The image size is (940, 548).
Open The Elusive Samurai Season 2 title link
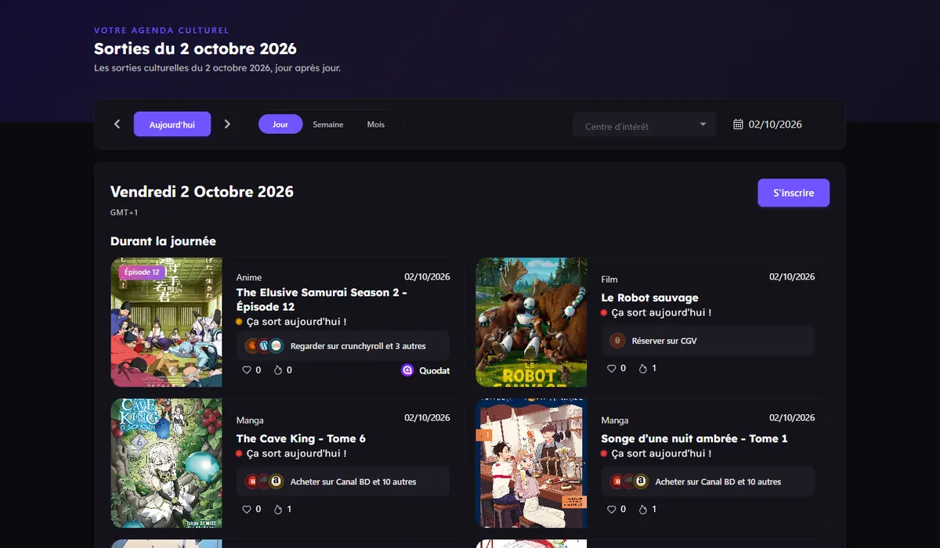click(x=321, y=299)
